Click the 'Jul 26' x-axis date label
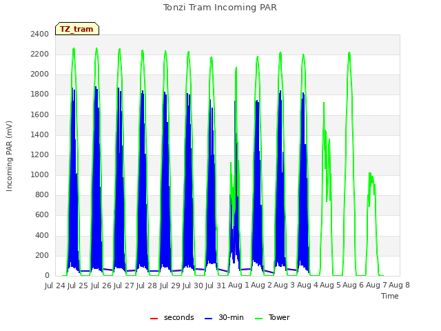The width and height of the screenshot is (441, 331). pyautogui.click(x=101, y=285)
